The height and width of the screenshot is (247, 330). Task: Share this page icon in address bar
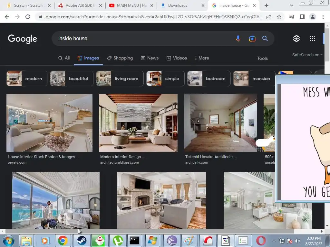269,17
